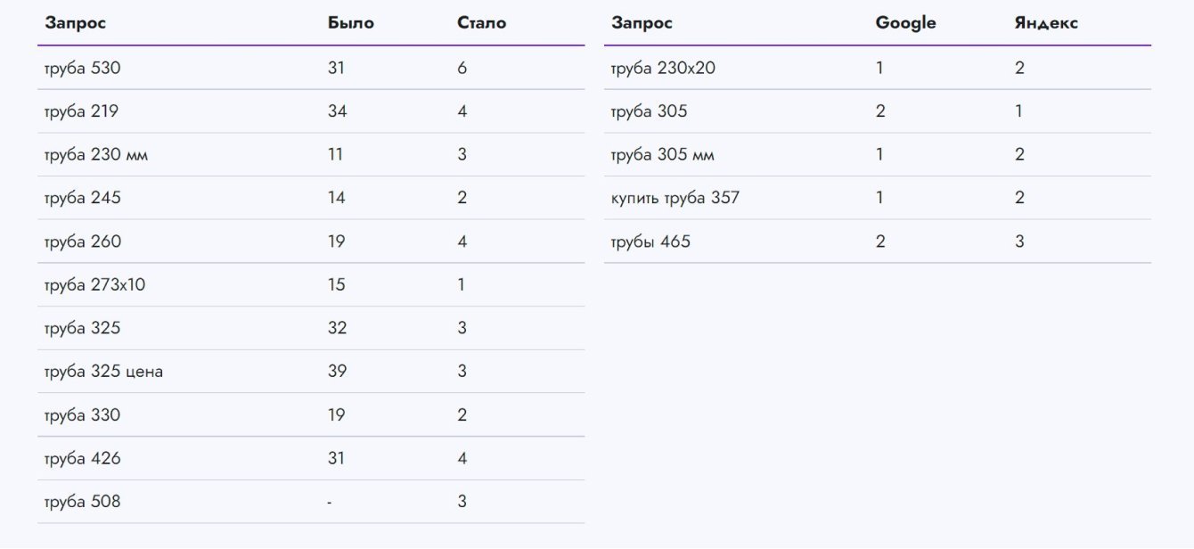Screen dimensions: 1194x549
Task: Select the "труба 330" row label
Action: [82, 415]
